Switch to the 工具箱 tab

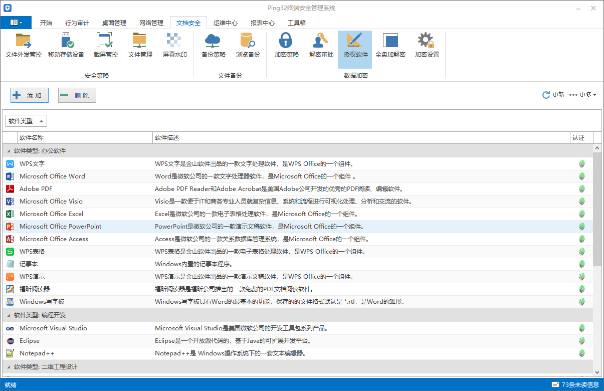click(297, 23)
